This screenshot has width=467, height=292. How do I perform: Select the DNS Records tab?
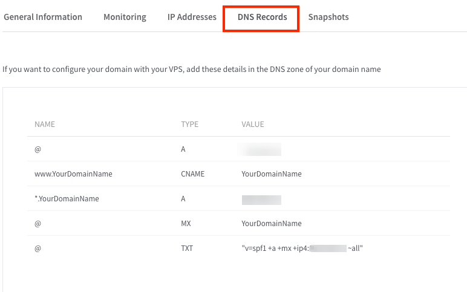[261, 17]
